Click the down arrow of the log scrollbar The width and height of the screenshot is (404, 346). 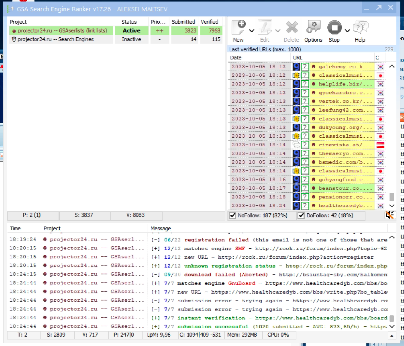pyautogui.click(x=392, y=326)
